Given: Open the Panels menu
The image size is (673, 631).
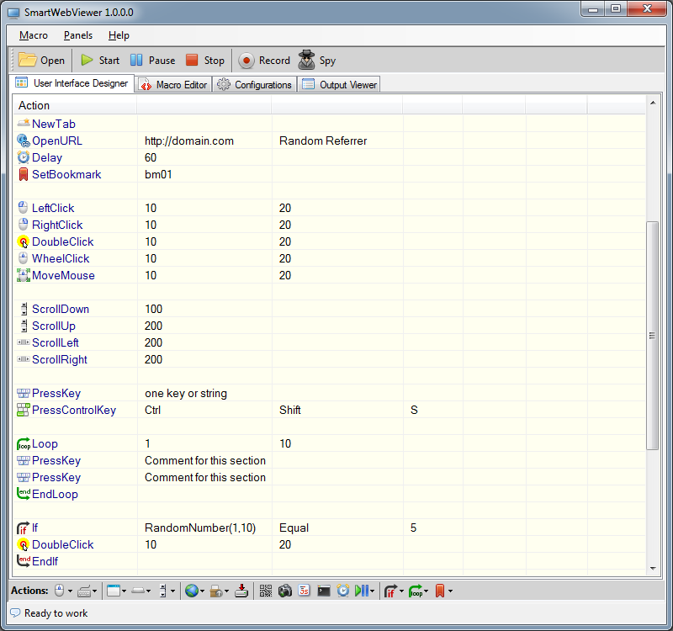Looking at the screenshot, I should click(78, 35).
